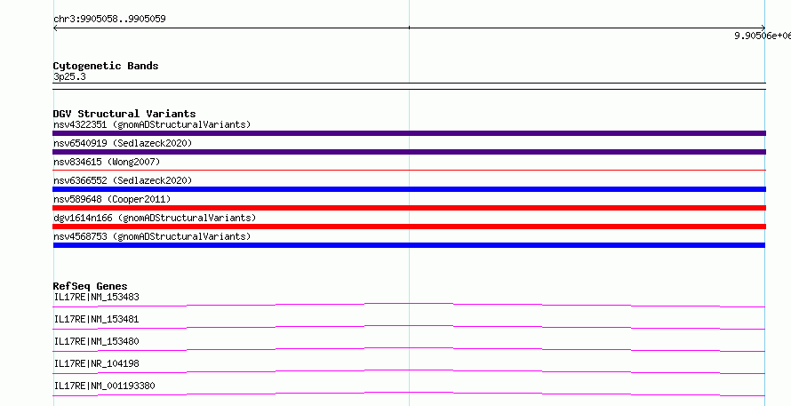The height and width of the screenshot is (406, 791).
Task: Click the cytogenetic band 3p25.3 bar
Action: tap(409, 86)
